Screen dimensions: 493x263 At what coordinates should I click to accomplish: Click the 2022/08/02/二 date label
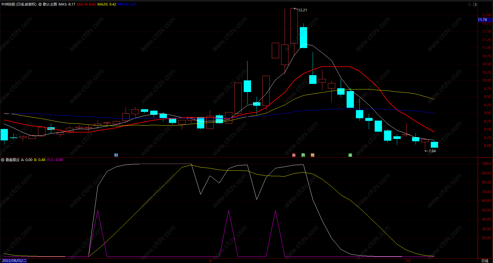pyautogui.click(x=14, y=261)
